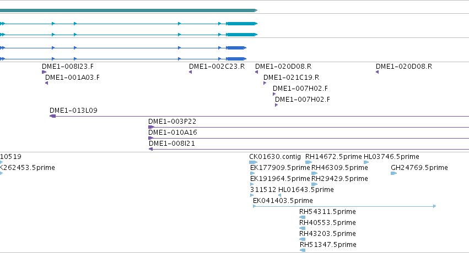Select the DME1-021C19.R arrow marker
The image size is (469, 253).
[x=265, y=83]
